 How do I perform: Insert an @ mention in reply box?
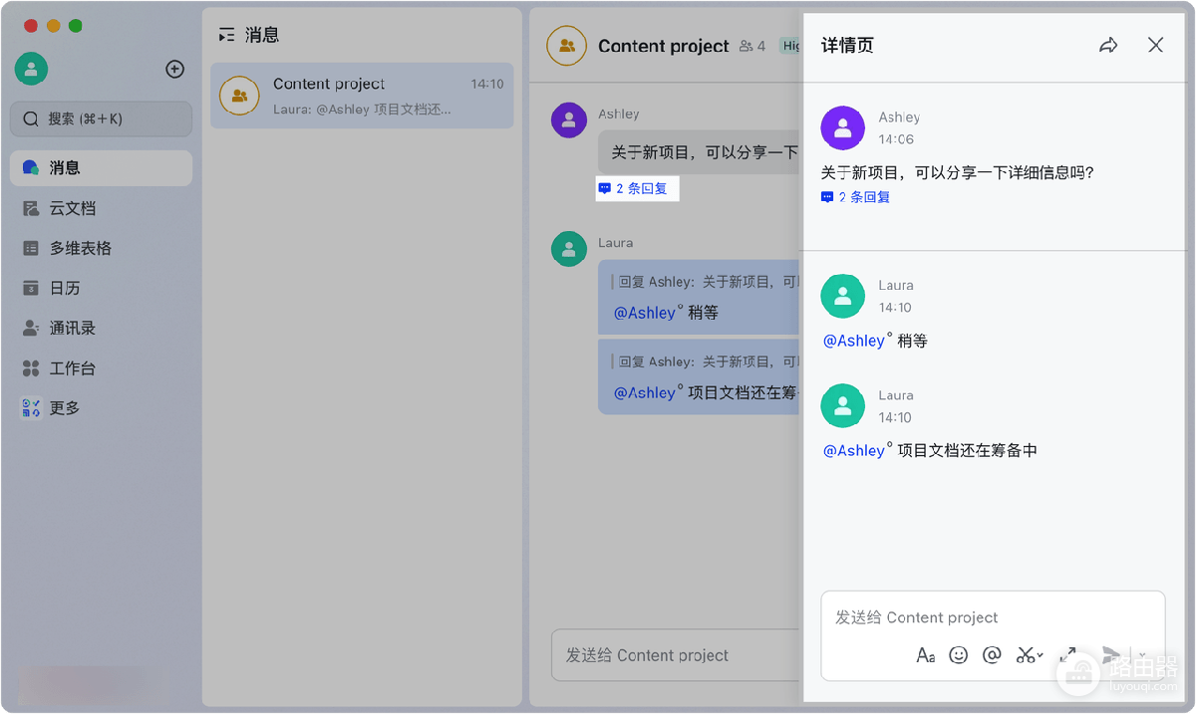coord(992,655)
